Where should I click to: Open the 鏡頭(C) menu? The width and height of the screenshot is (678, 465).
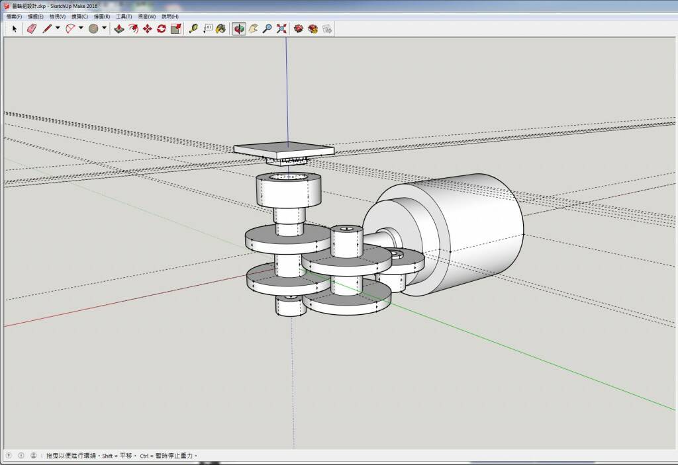coord(79,17)
